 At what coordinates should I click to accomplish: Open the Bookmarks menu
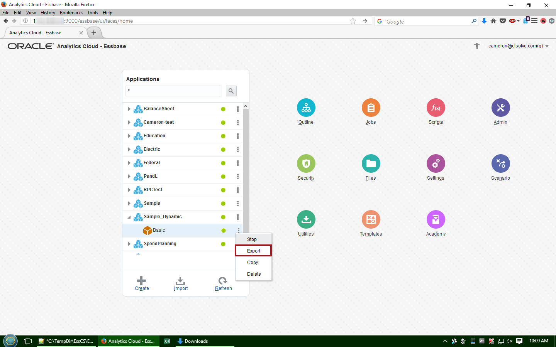[x=71, y=13]
